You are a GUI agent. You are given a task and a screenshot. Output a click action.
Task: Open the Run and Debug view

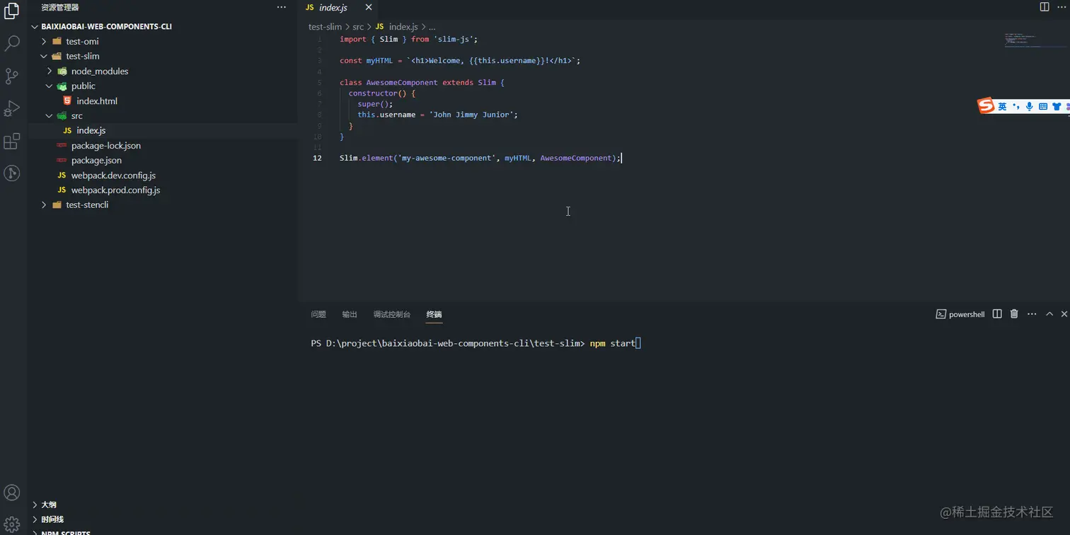12,108
